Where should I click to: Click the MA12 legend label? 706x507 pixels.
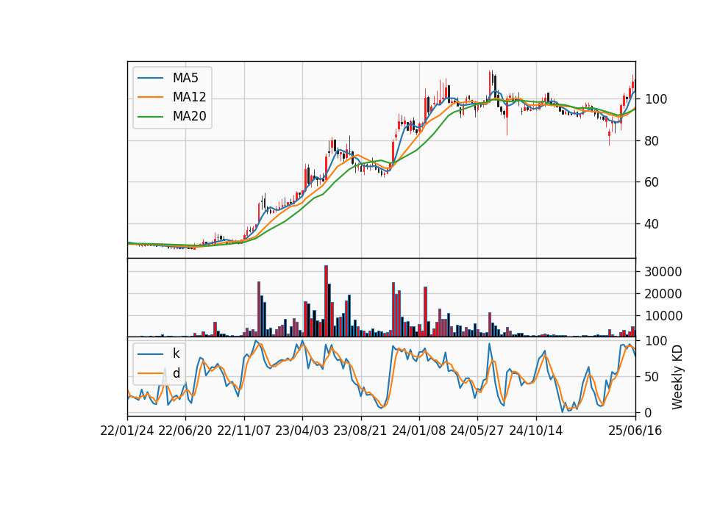189,97
